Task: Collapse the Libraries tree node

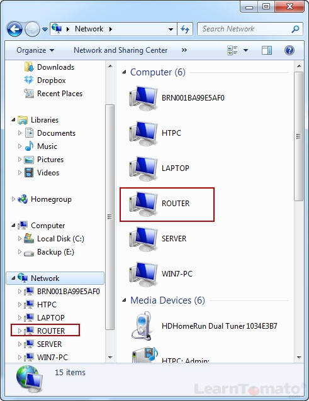Action: [x=14, y=120]
